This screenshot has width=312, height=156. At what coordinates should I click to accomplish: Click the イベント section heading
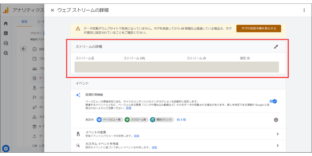point(82,83)
